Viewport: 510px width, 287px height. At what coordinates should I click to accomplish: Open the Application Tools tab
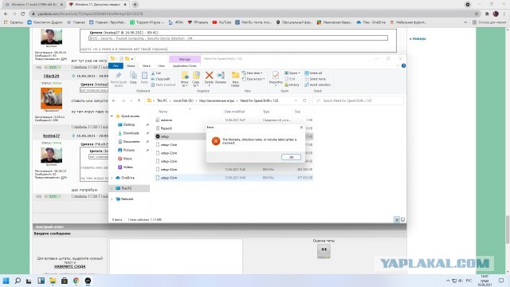click(185, 65)
